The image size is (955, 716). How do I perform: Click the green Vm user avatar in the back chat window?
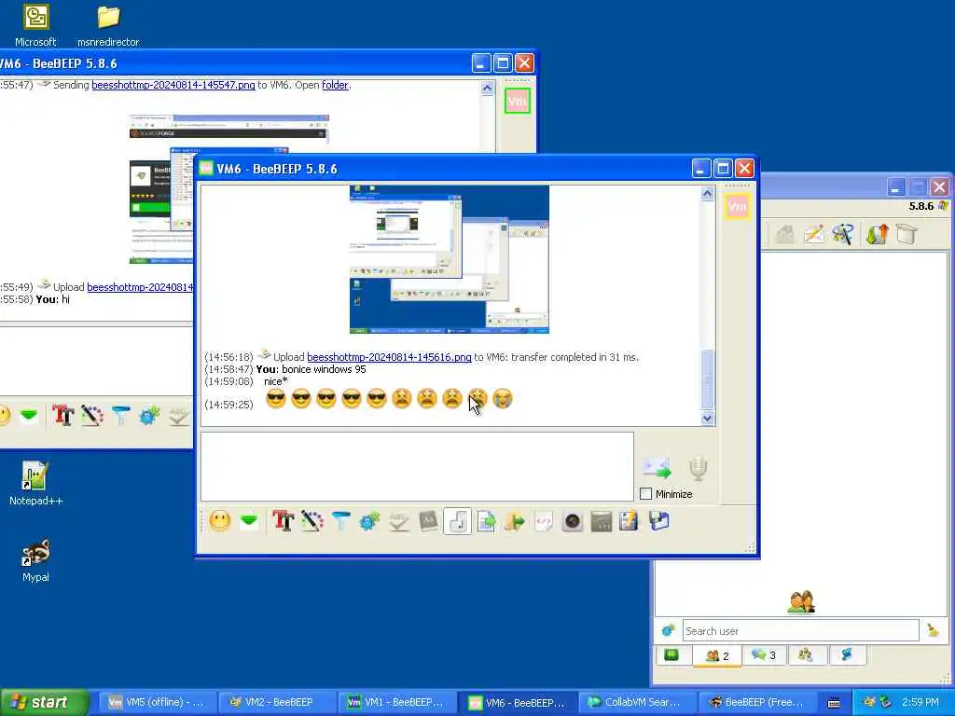coord(517,101)
